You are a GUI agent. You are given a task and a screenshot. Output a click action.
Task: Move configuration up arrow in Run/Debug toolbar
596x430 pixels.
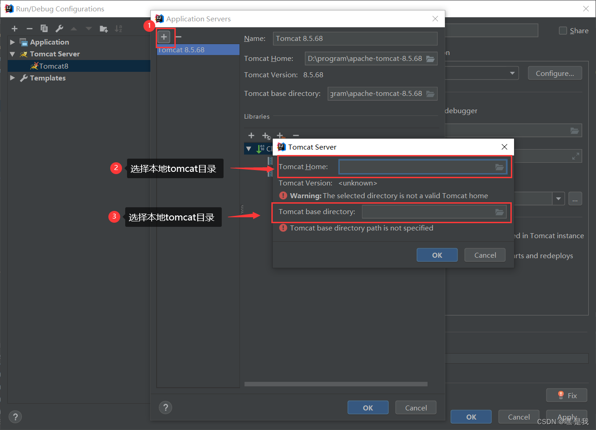click(74, 29)
